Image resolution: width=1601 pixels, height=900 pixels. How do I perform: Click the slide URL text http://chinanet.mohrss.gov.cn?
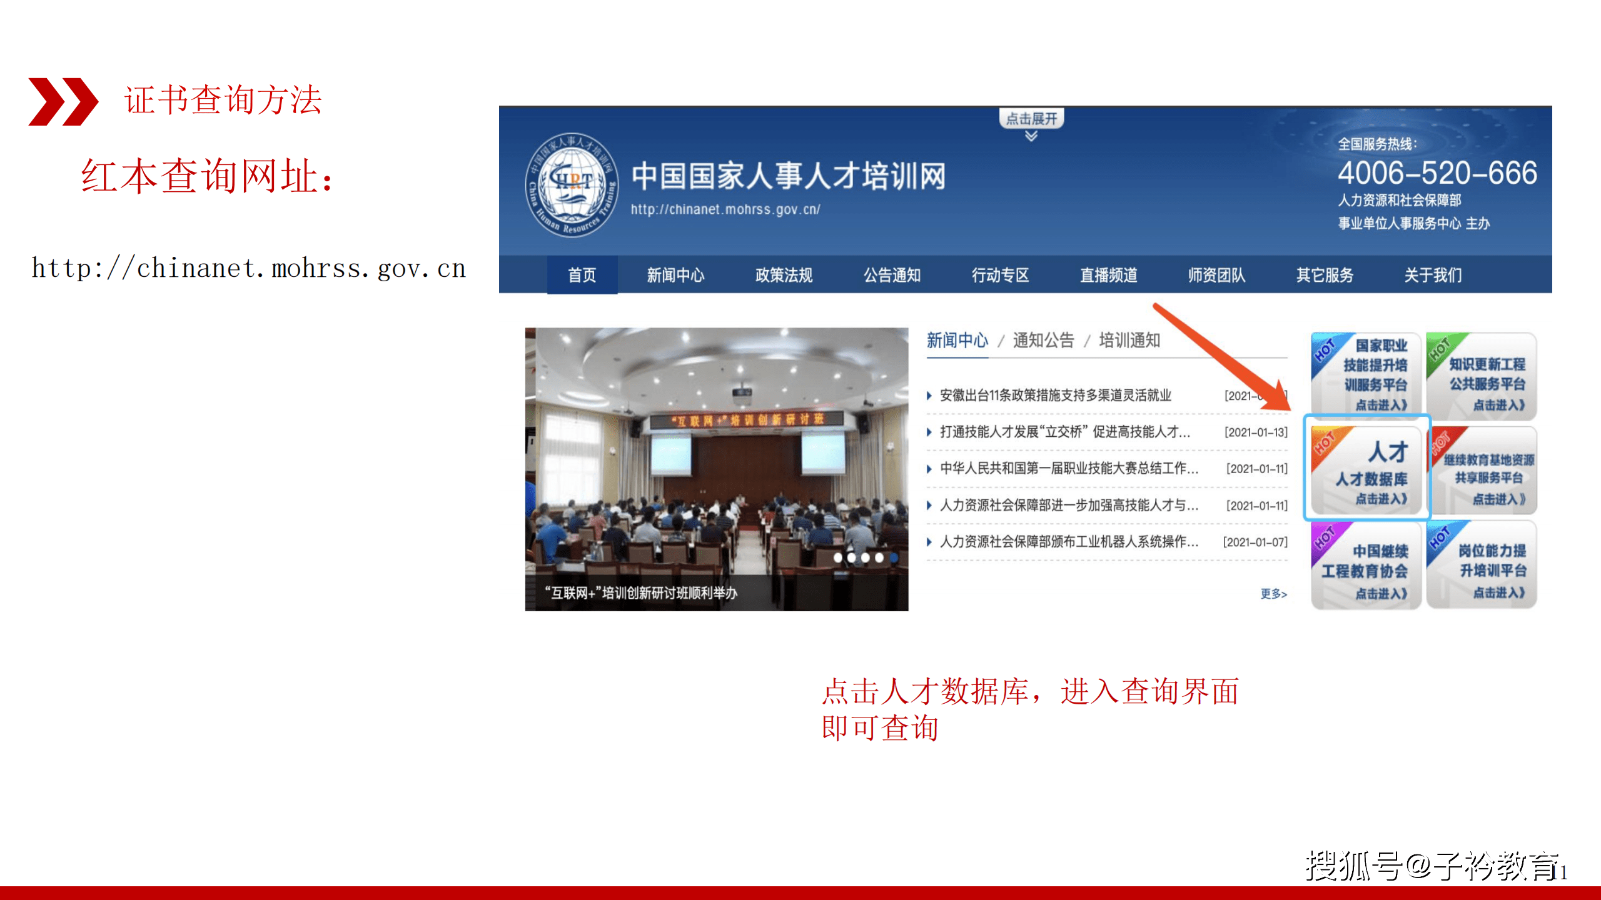click(249, 269)
